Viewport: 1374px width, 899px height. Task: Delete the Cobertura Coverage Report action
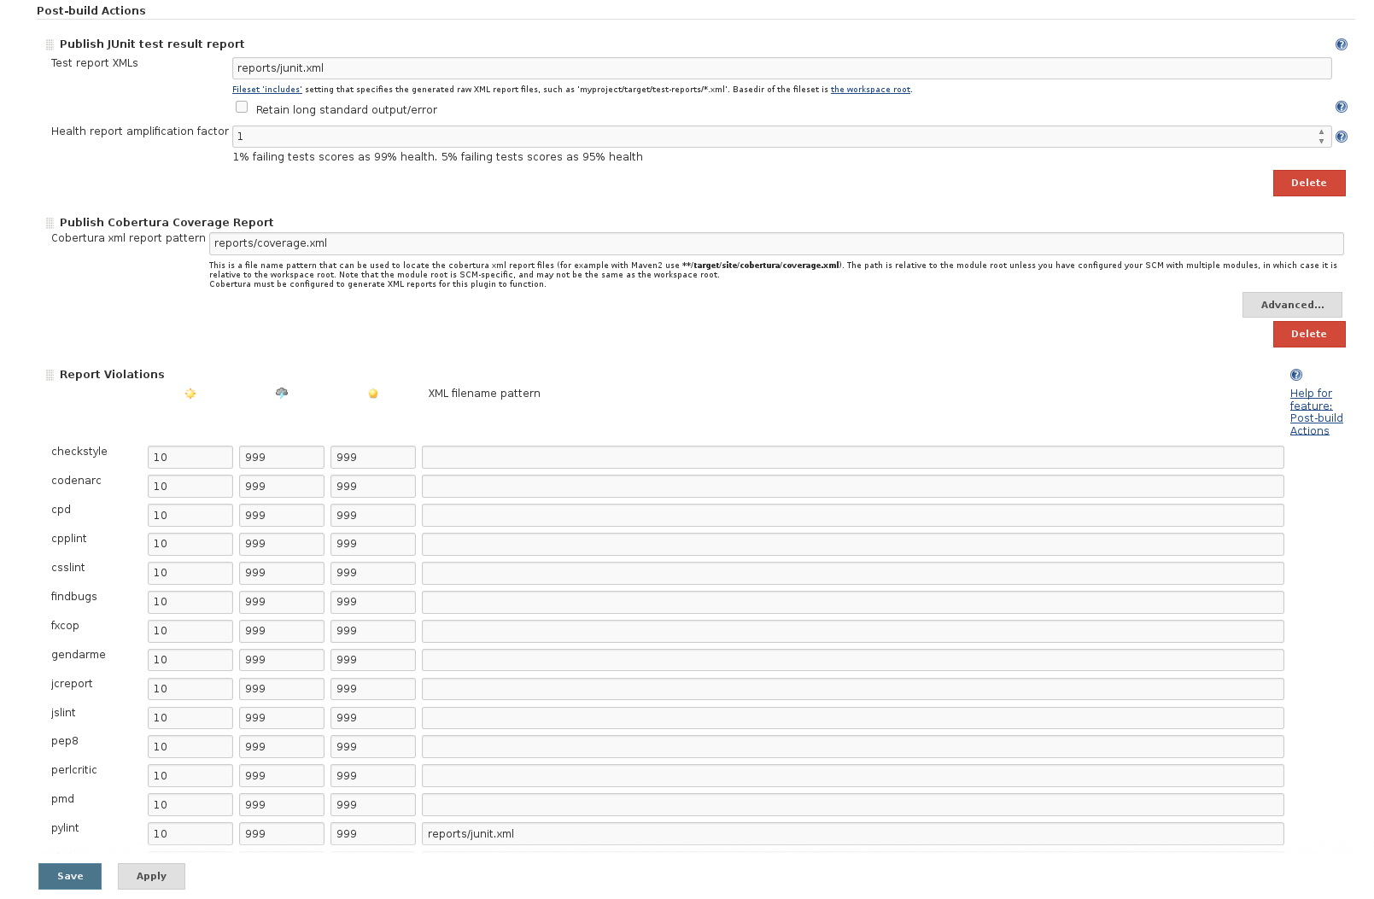(x=1308, y=334)
